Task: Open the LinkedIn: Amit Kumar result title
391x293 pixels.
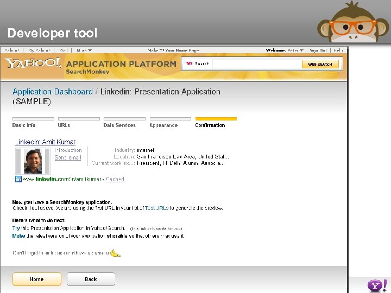Action: [45, 142]
